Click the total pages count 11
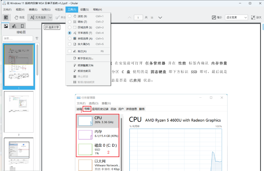 152,18
